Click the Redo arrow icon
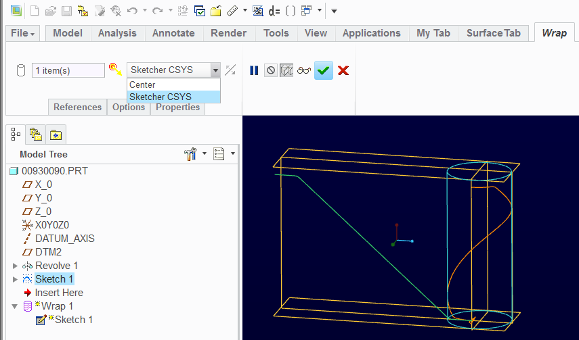579x340 pixels. pos(158,11)
